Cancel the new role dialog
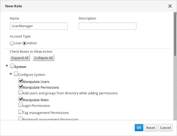This screenshot has width=177, height=136. (x=165, y=128)
